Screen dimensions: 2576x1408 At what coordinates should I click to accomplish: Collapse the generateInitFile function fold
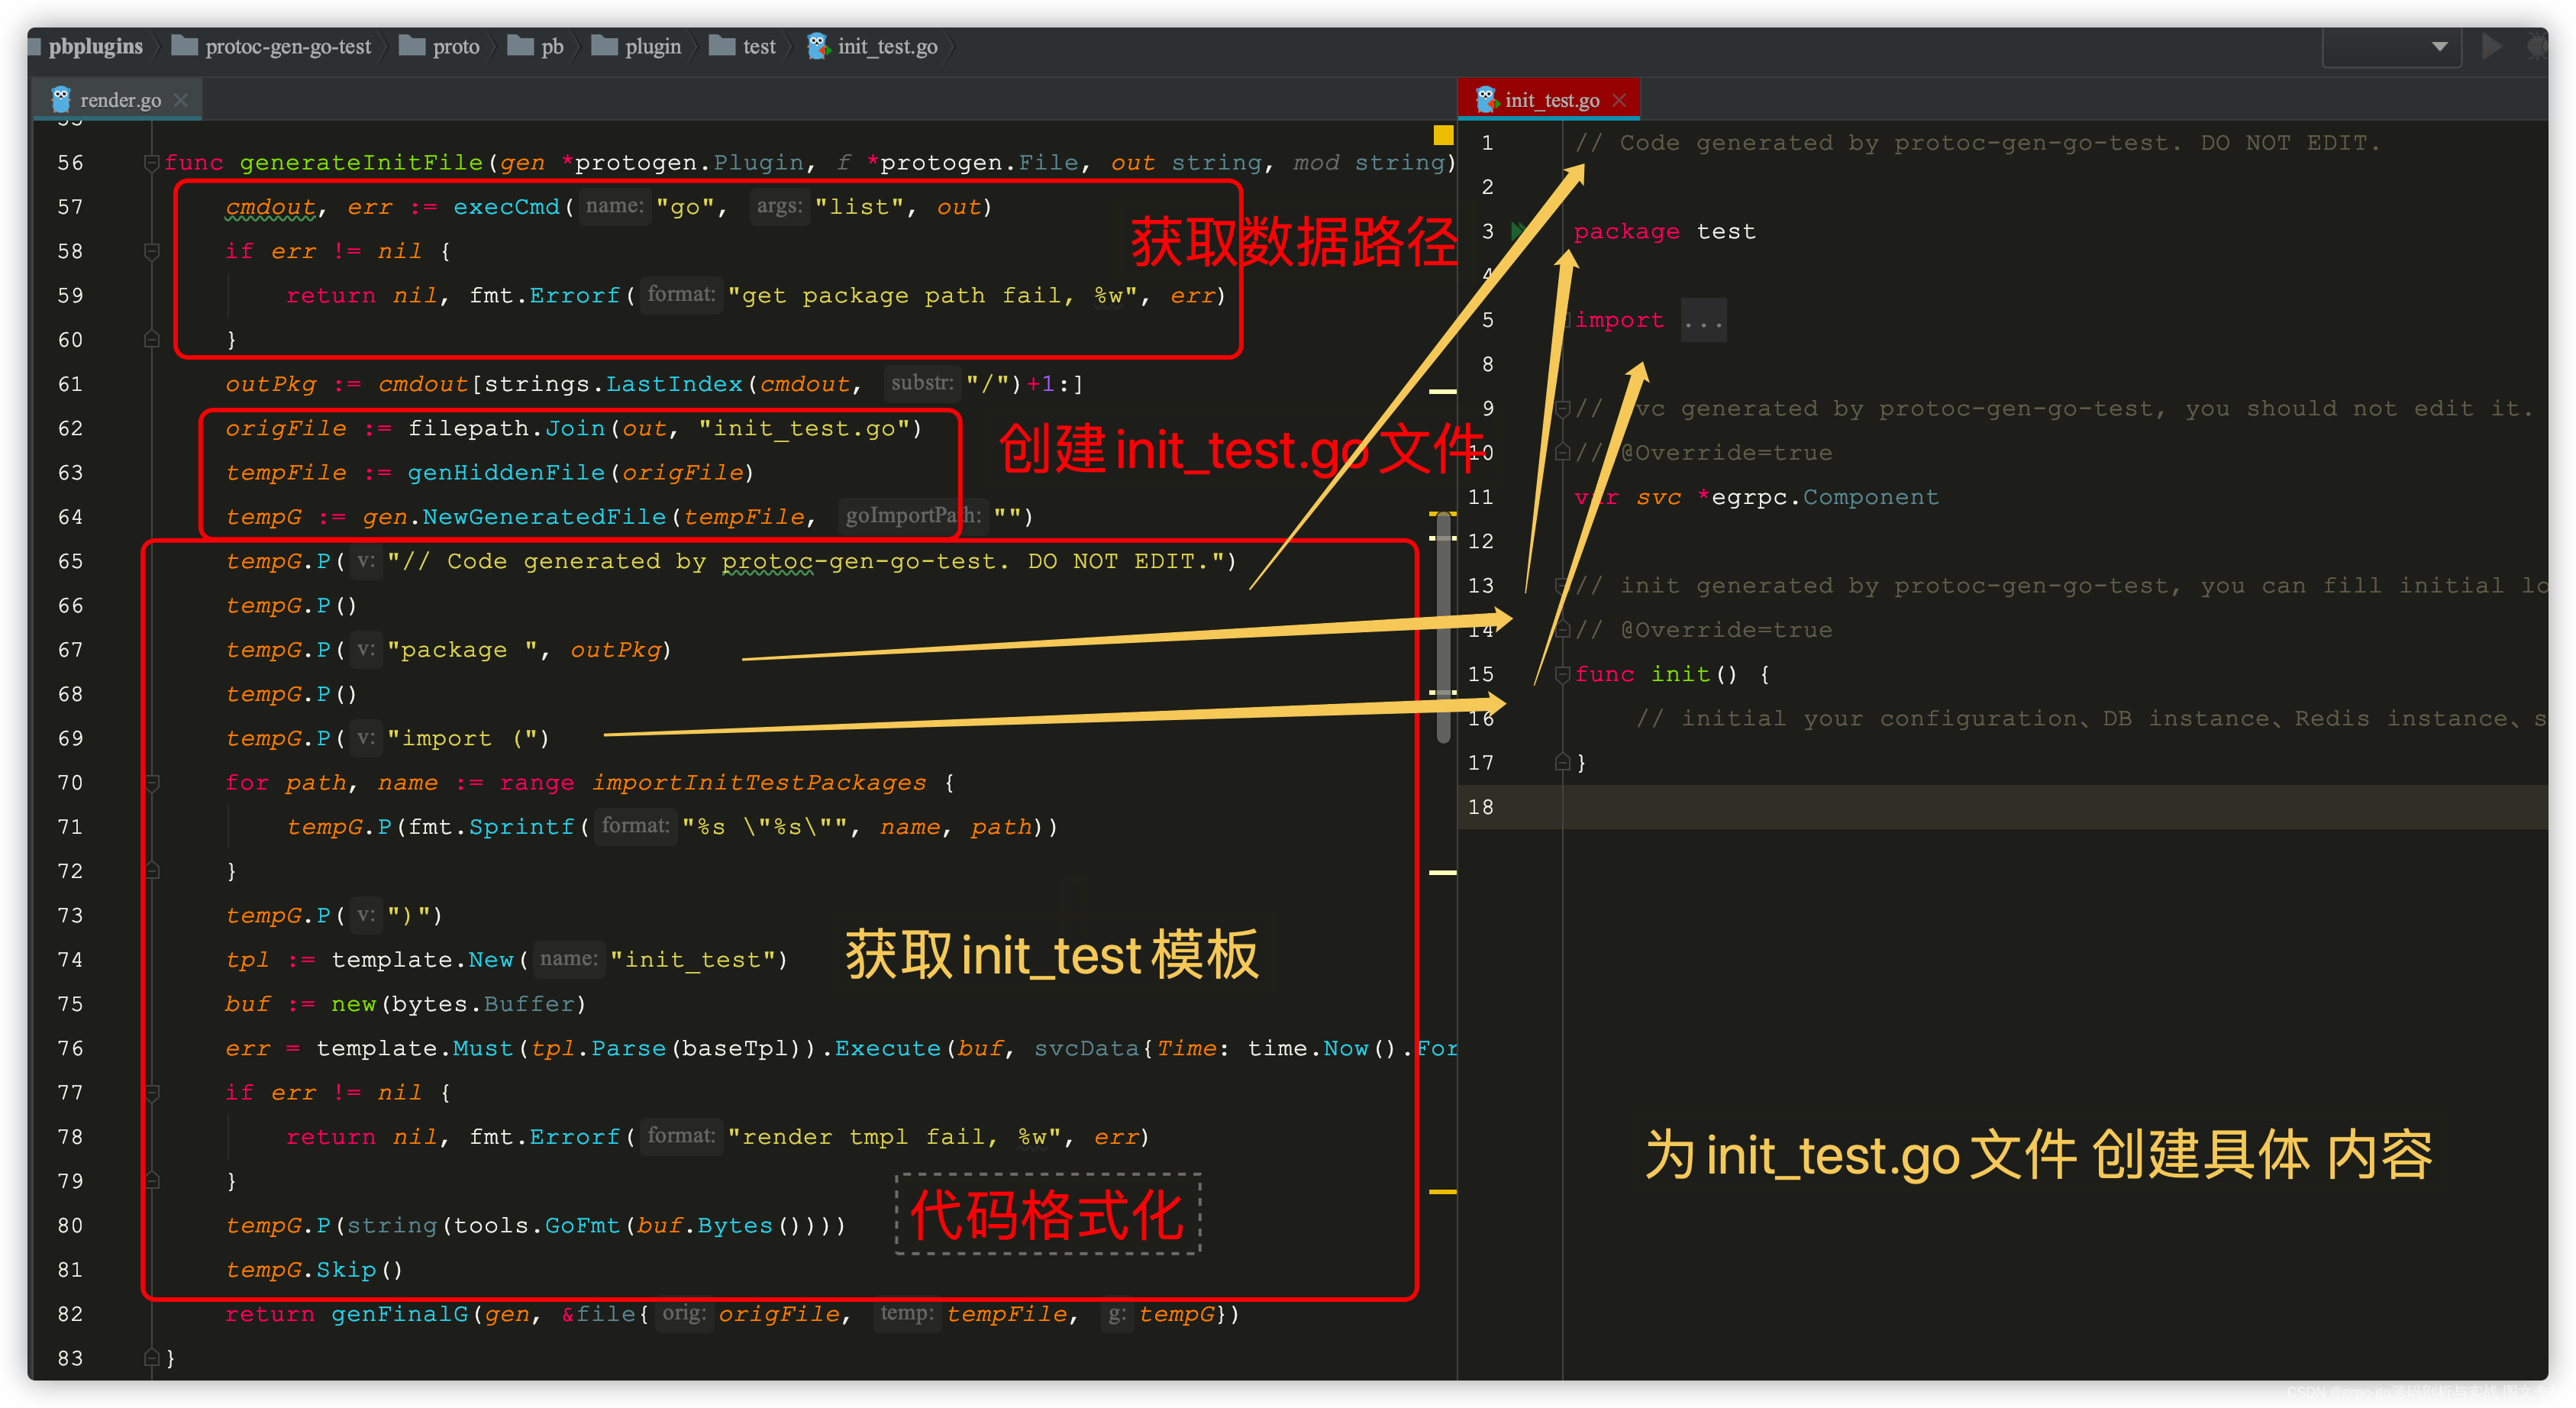[x=151, y=162]
